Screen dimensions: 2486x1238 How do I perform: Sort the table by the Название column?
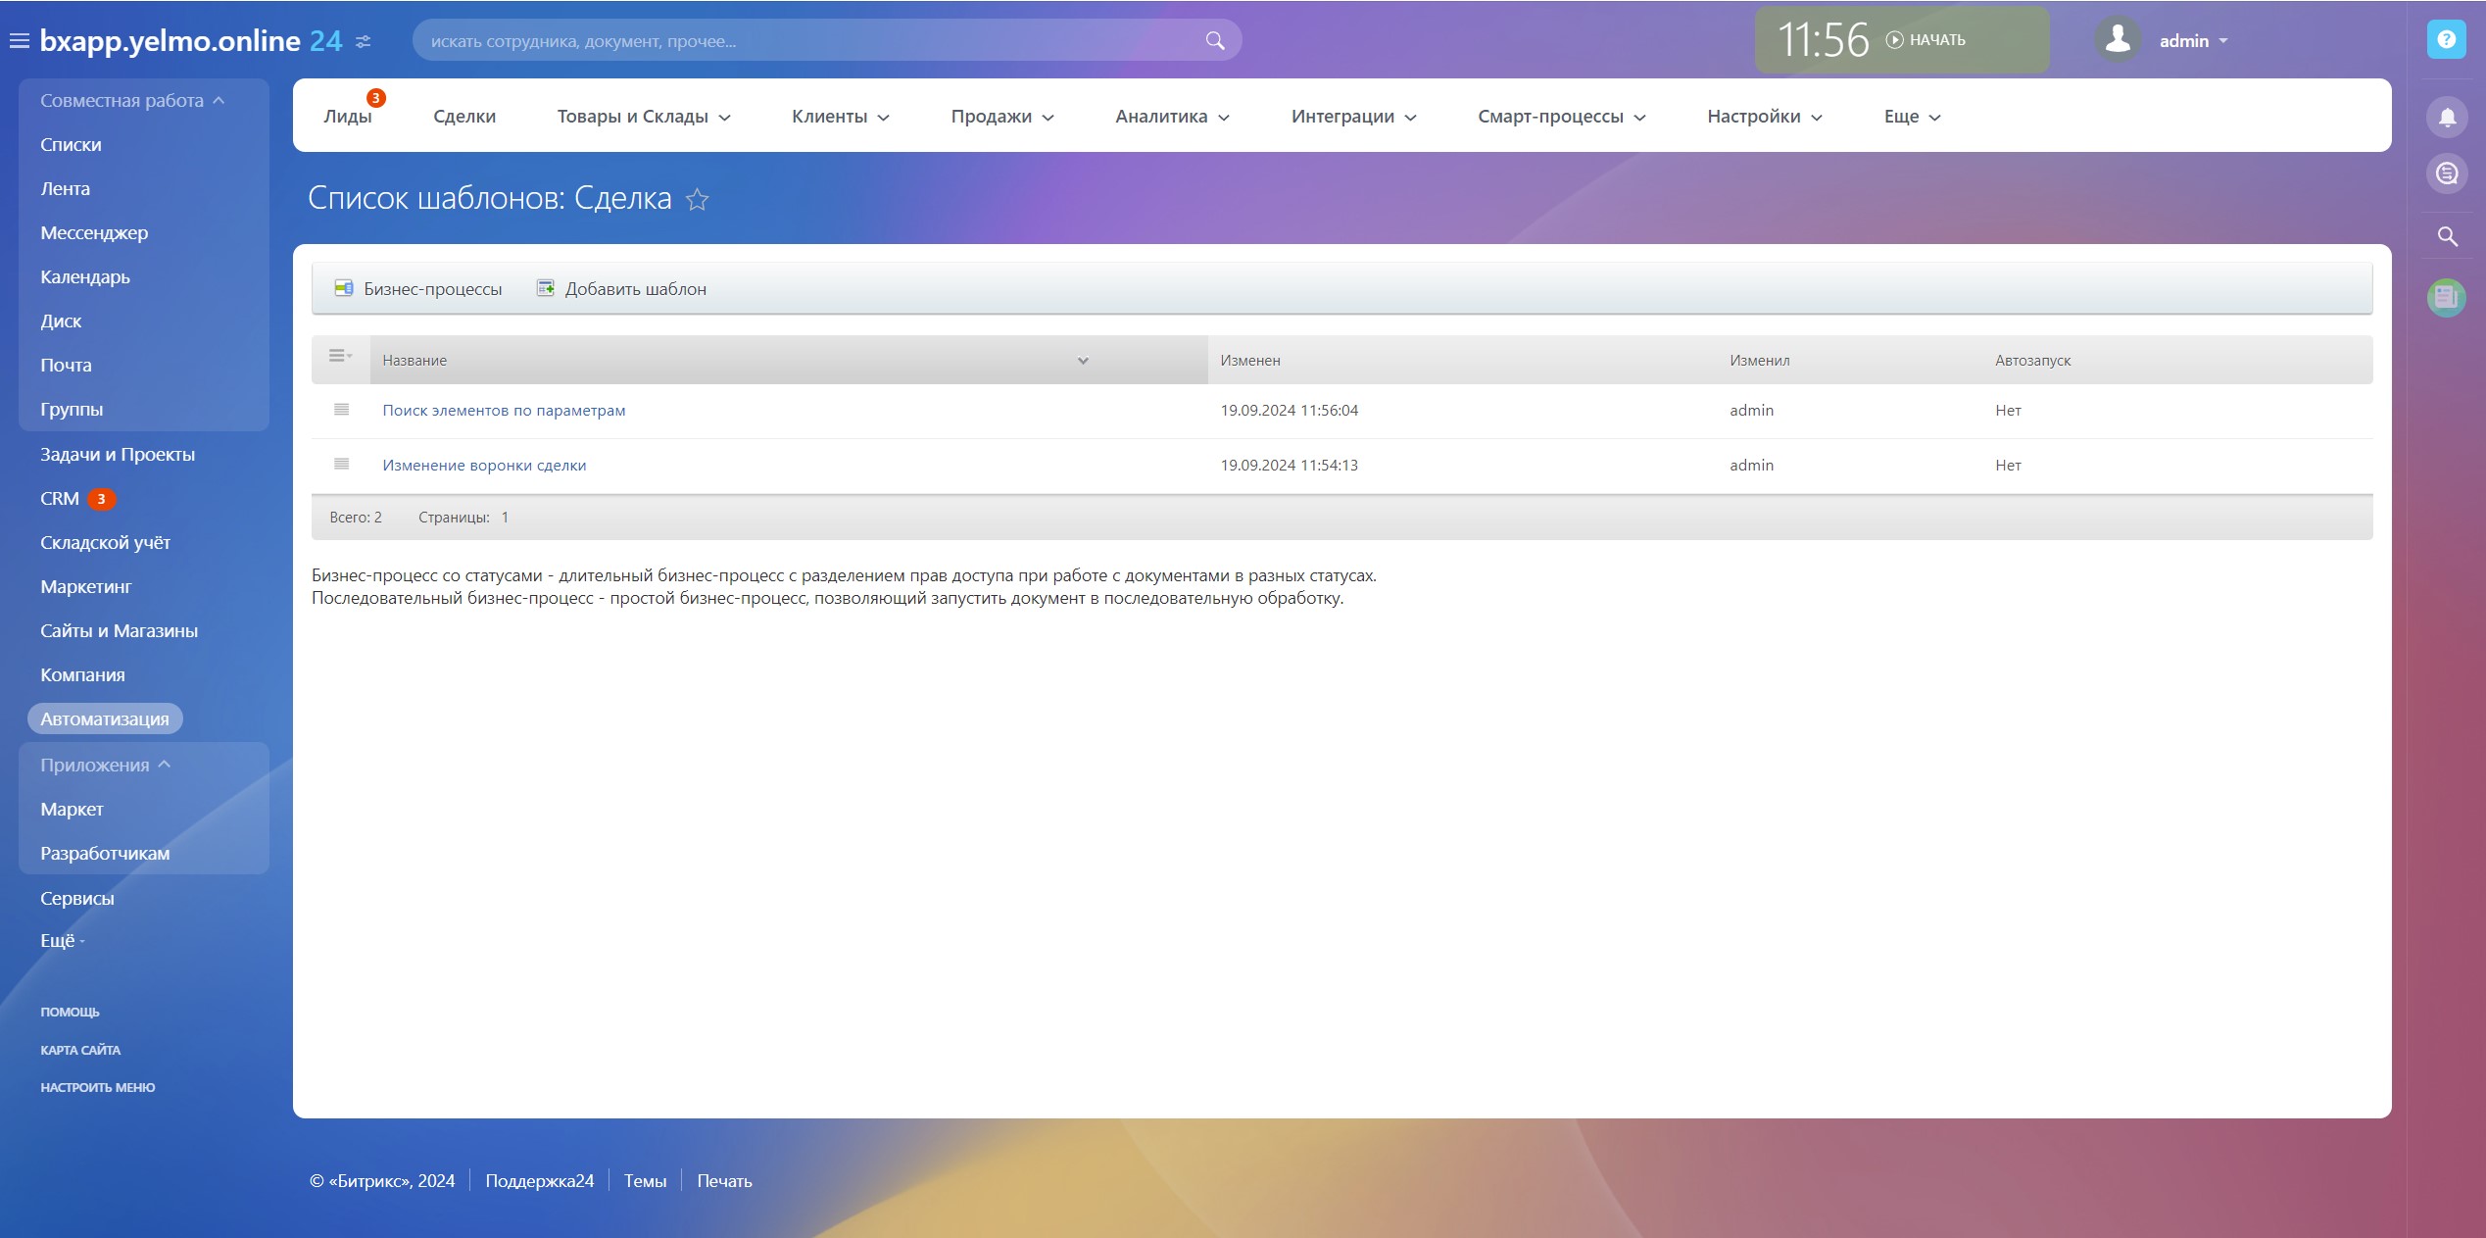tap(414, 361)
